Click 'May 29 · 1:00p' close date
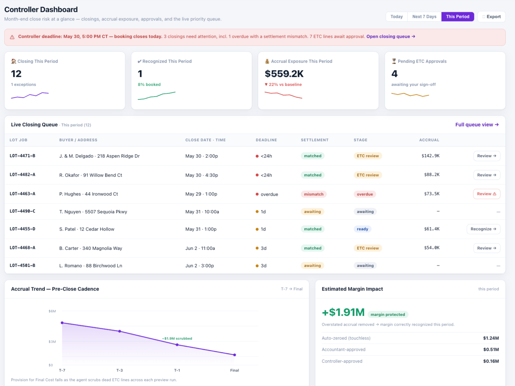The width and height of the screenshot is (515, 386). coord(201,194)
